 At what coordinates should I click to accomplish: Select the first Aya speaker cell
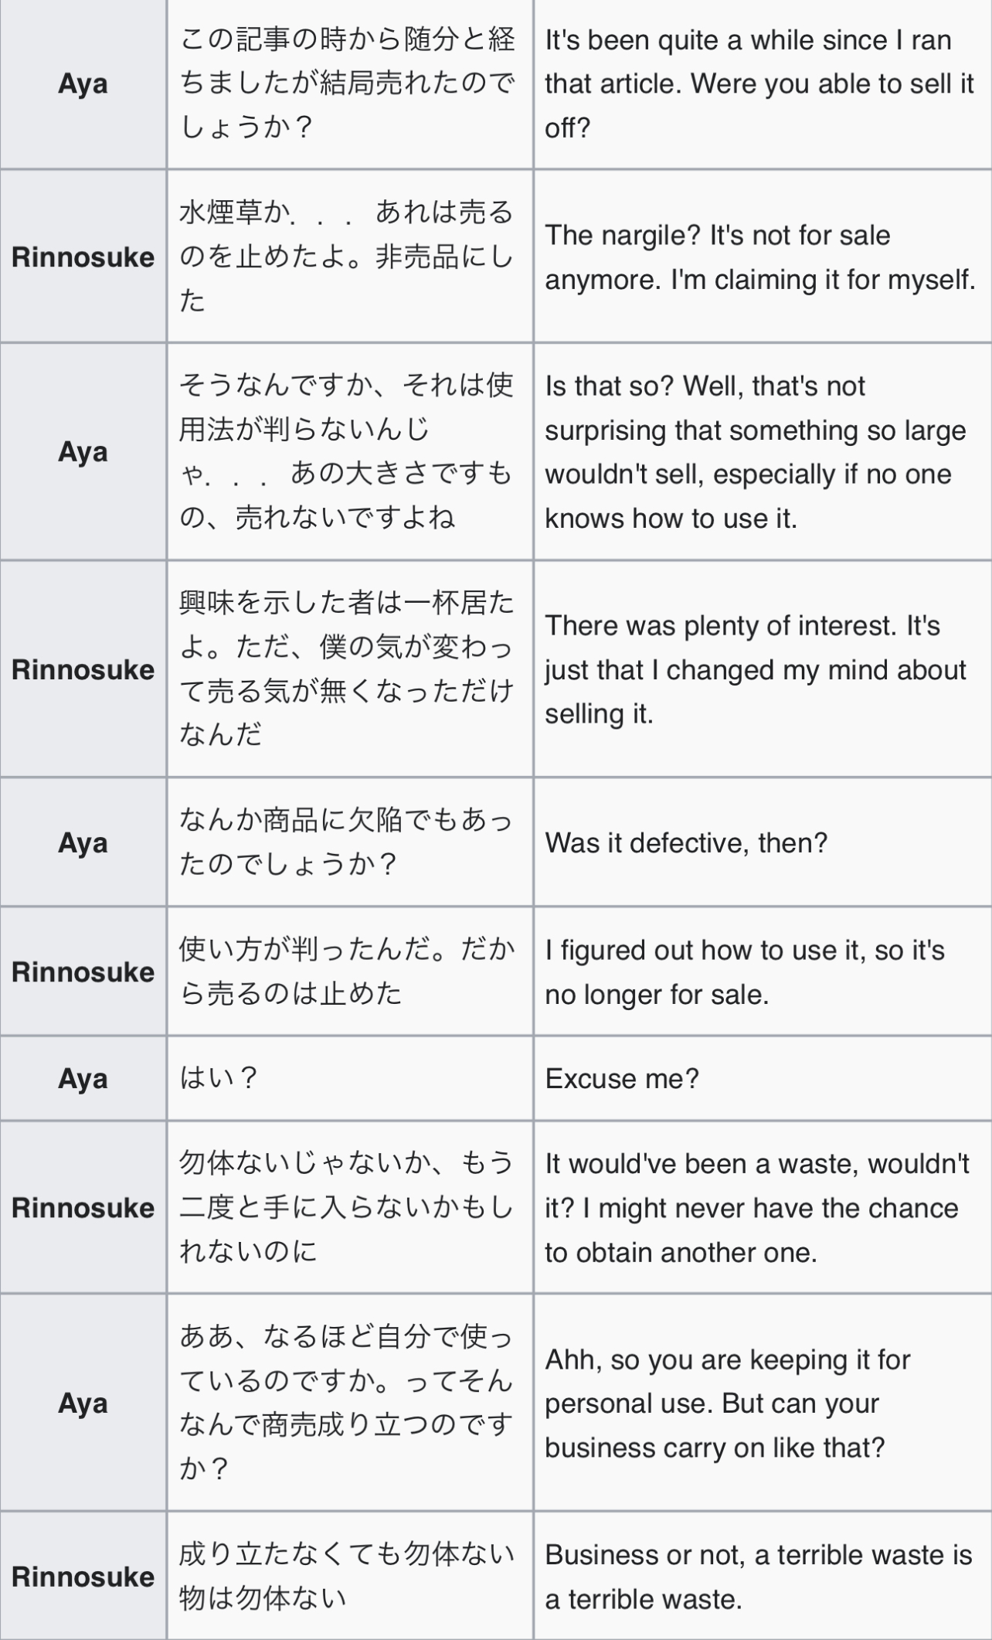coord(83,83)
